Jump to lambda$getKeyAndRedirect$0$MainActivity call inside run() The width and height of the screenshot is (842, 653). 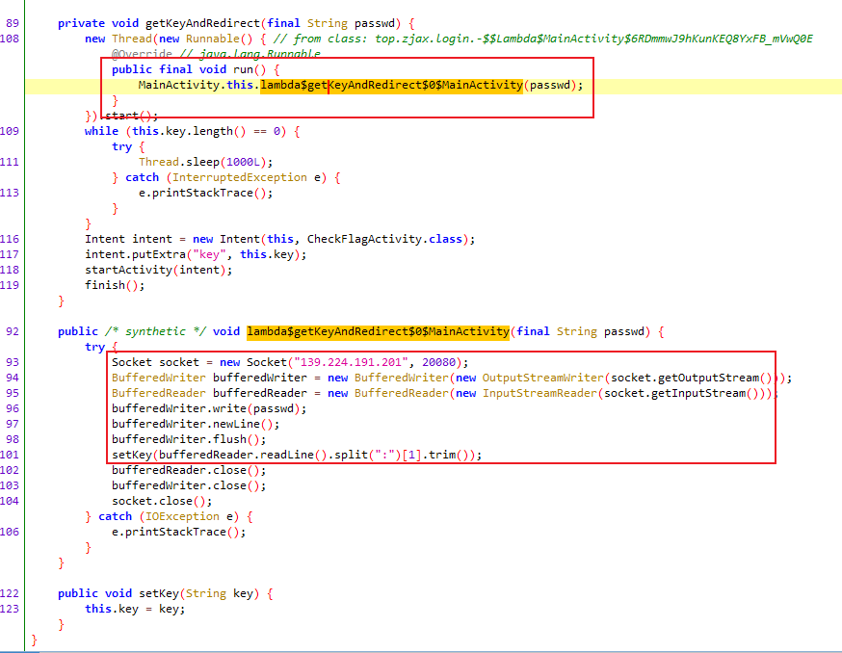pos(391,85)
